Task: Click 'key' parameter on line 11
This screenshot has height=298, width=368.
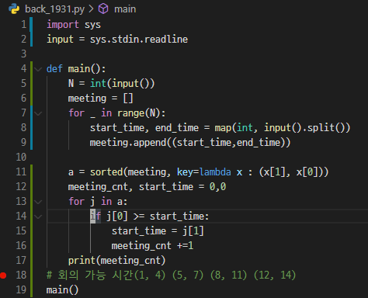Action: (185, 172)
